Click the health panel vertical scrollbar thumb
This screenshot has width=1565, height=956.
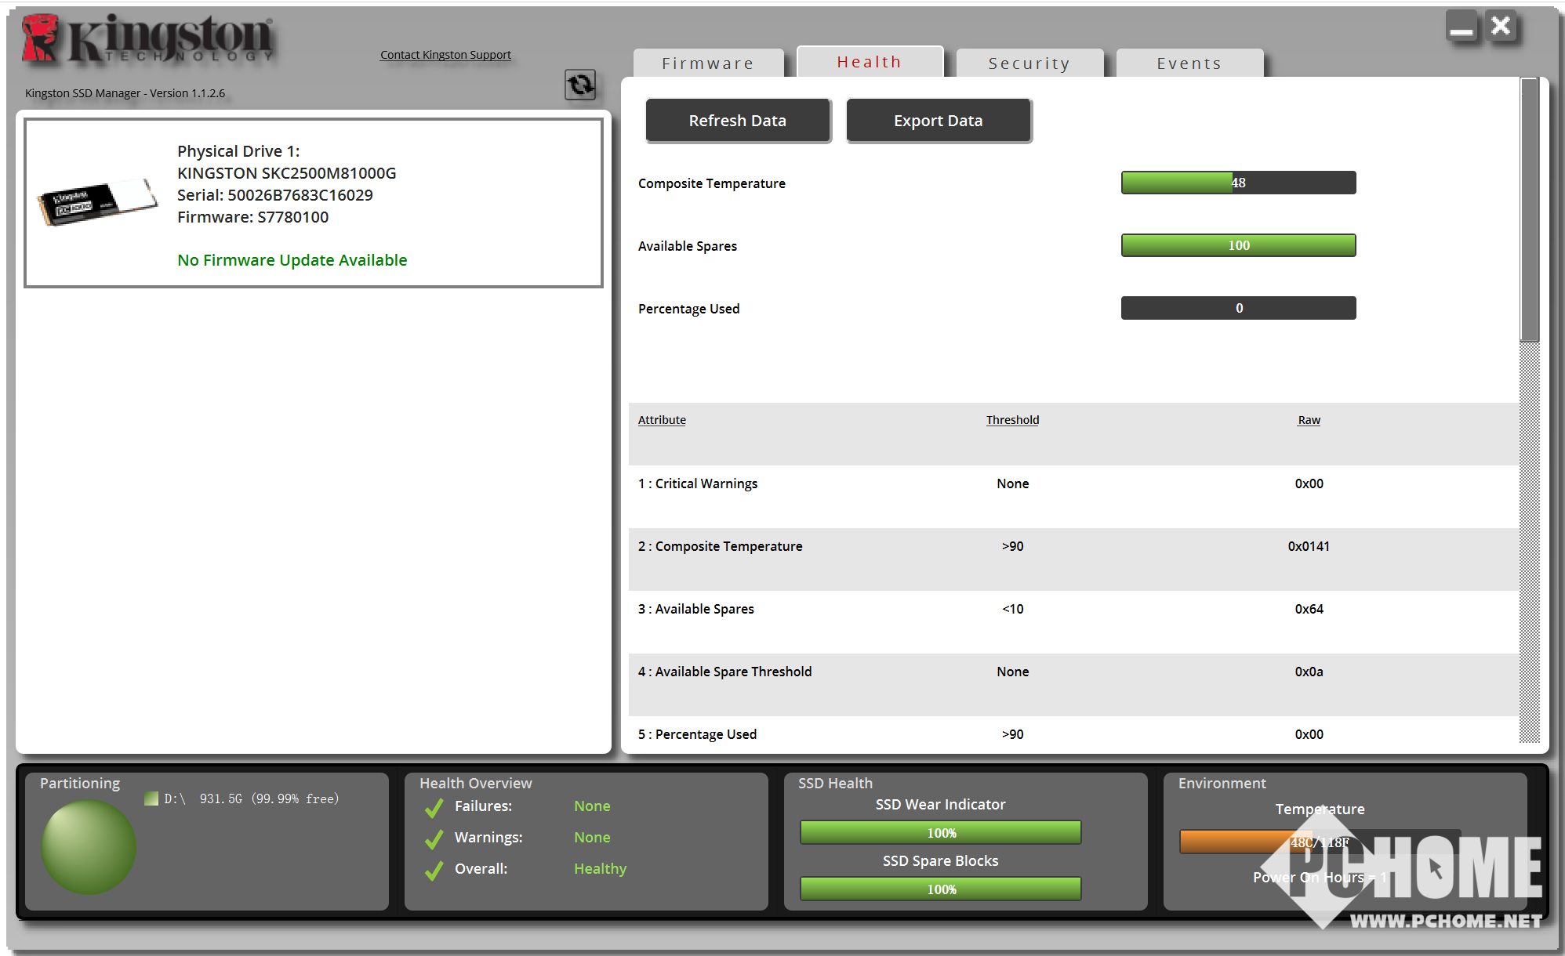[x=1529, y=210]
